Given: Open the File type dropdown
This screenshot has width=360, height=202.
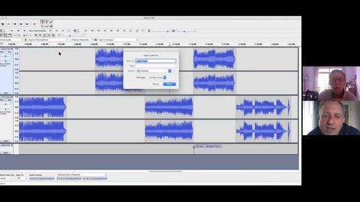Looking at the screenshot, I should point(156,77).
